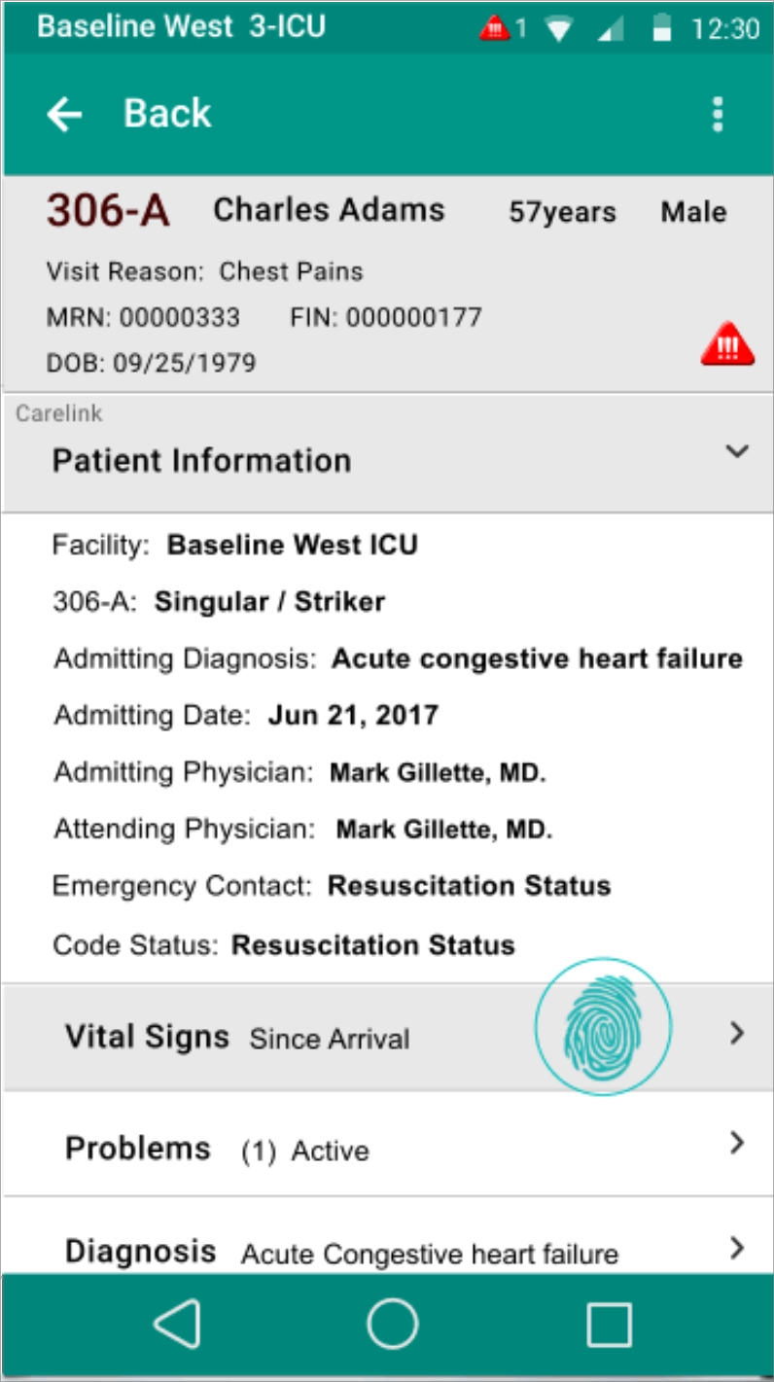Tap patient name Charles Adams
The image size is (774, 1382).
[329, 210]
